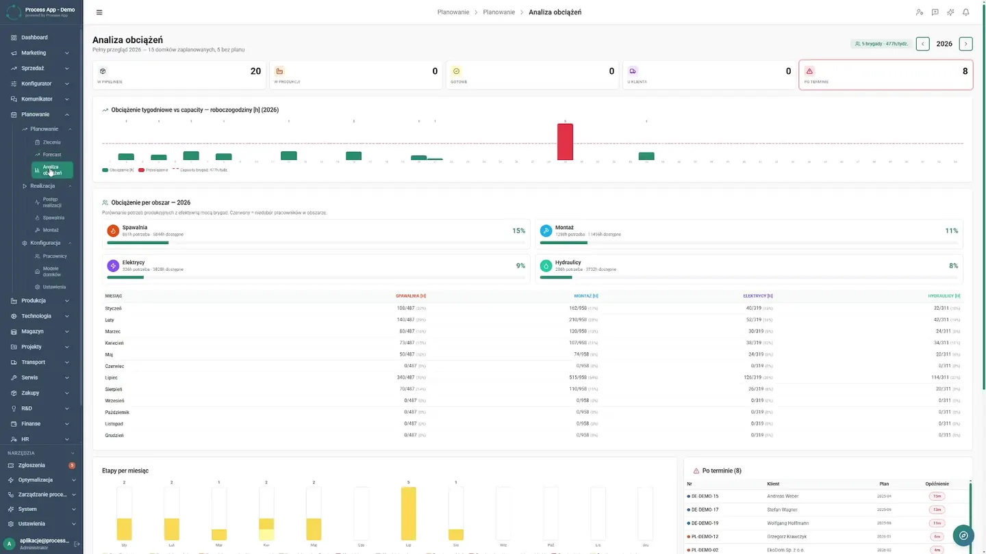Open Ustawienia under Konfiguracja

tap(52, 287)
